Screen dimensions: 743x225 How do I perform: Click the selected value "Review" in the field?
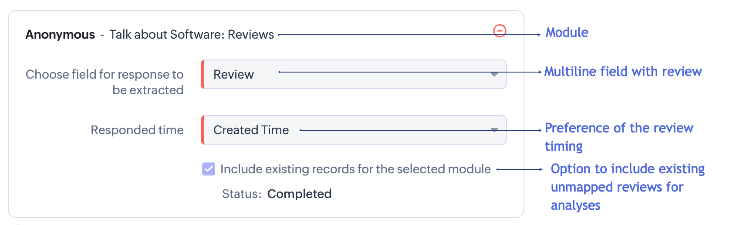(233, 75)
